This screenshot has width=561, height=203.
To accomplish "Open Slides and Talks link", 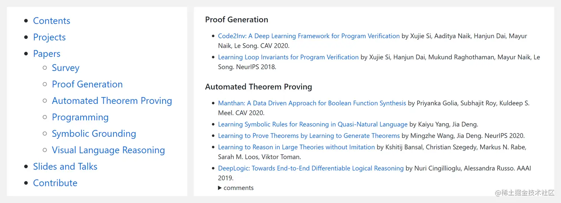I will pos(65,167).
